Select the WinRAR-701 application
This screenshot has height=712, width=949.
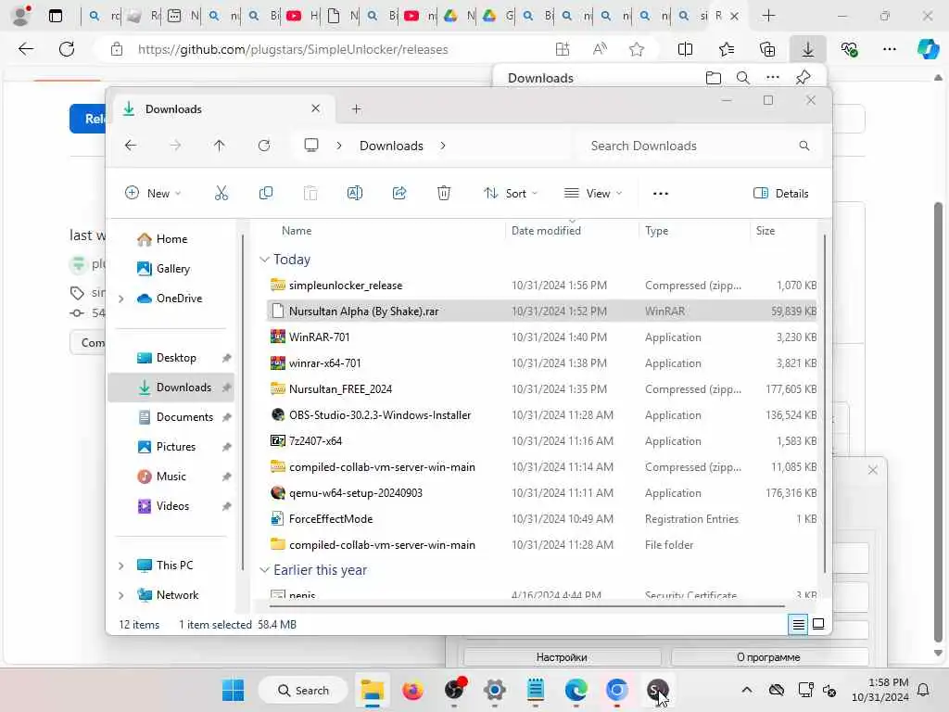point(541,337)
